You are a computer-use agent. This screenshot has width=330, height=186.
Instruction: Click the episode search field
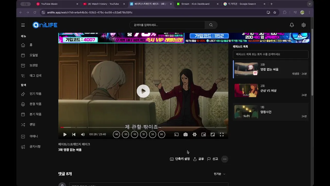(x=270, y=55)
